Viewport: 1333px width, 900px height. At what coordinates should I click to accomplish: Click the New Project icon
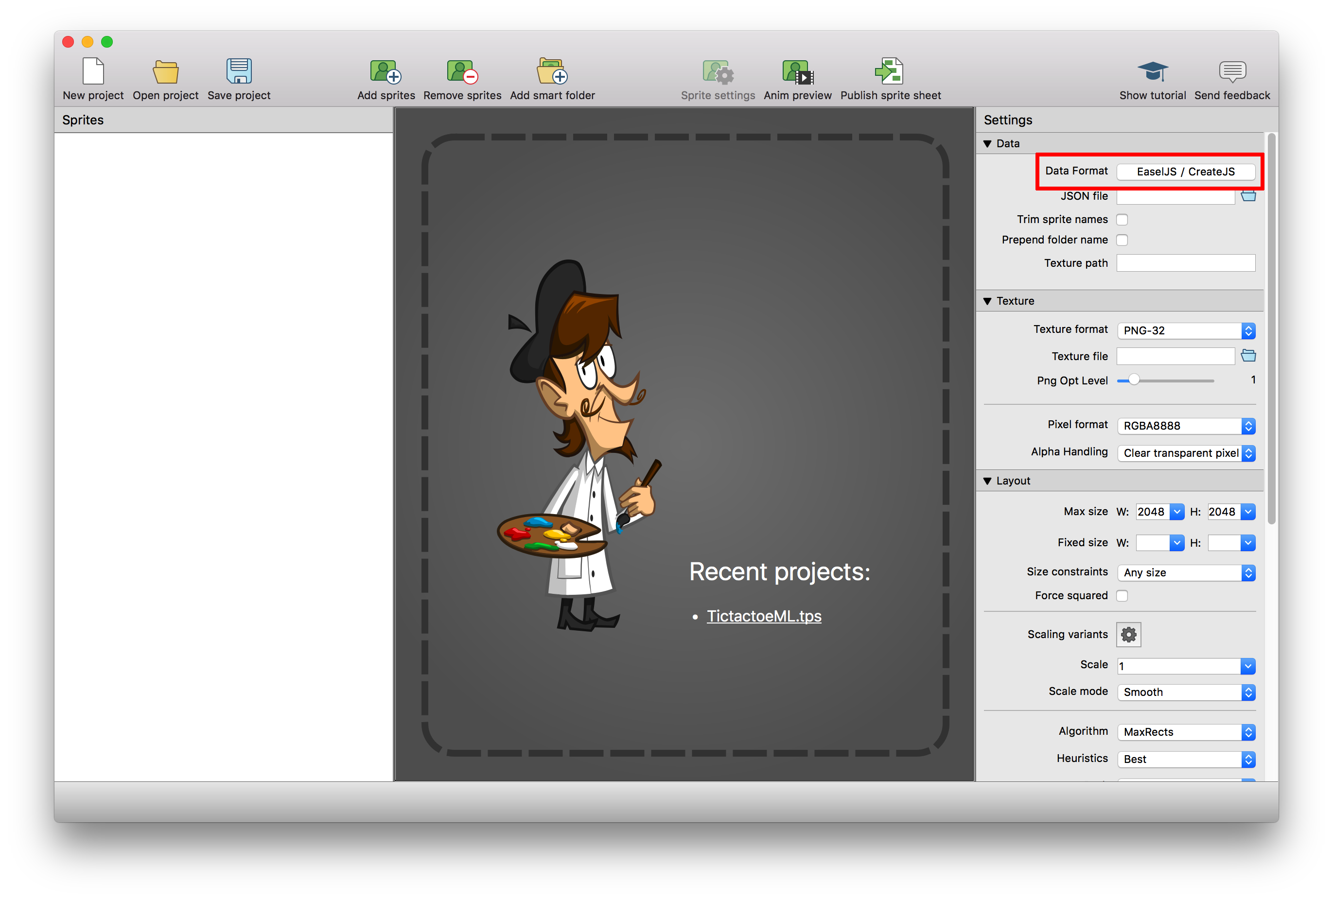point(92,73)
